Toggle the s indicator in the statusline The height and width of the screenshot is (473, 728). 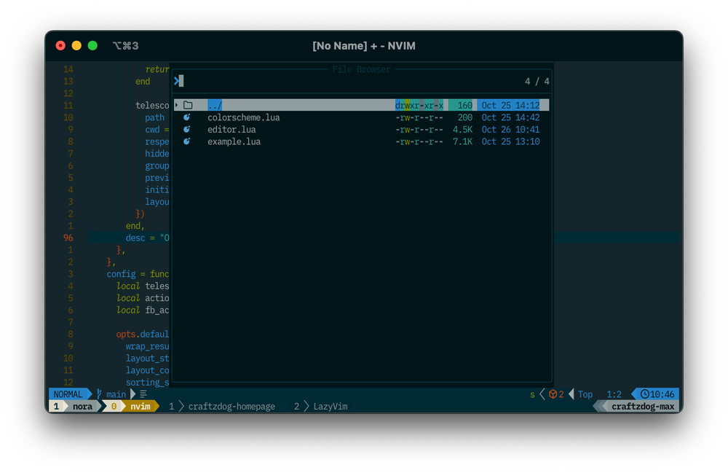[x=531, y=394]
